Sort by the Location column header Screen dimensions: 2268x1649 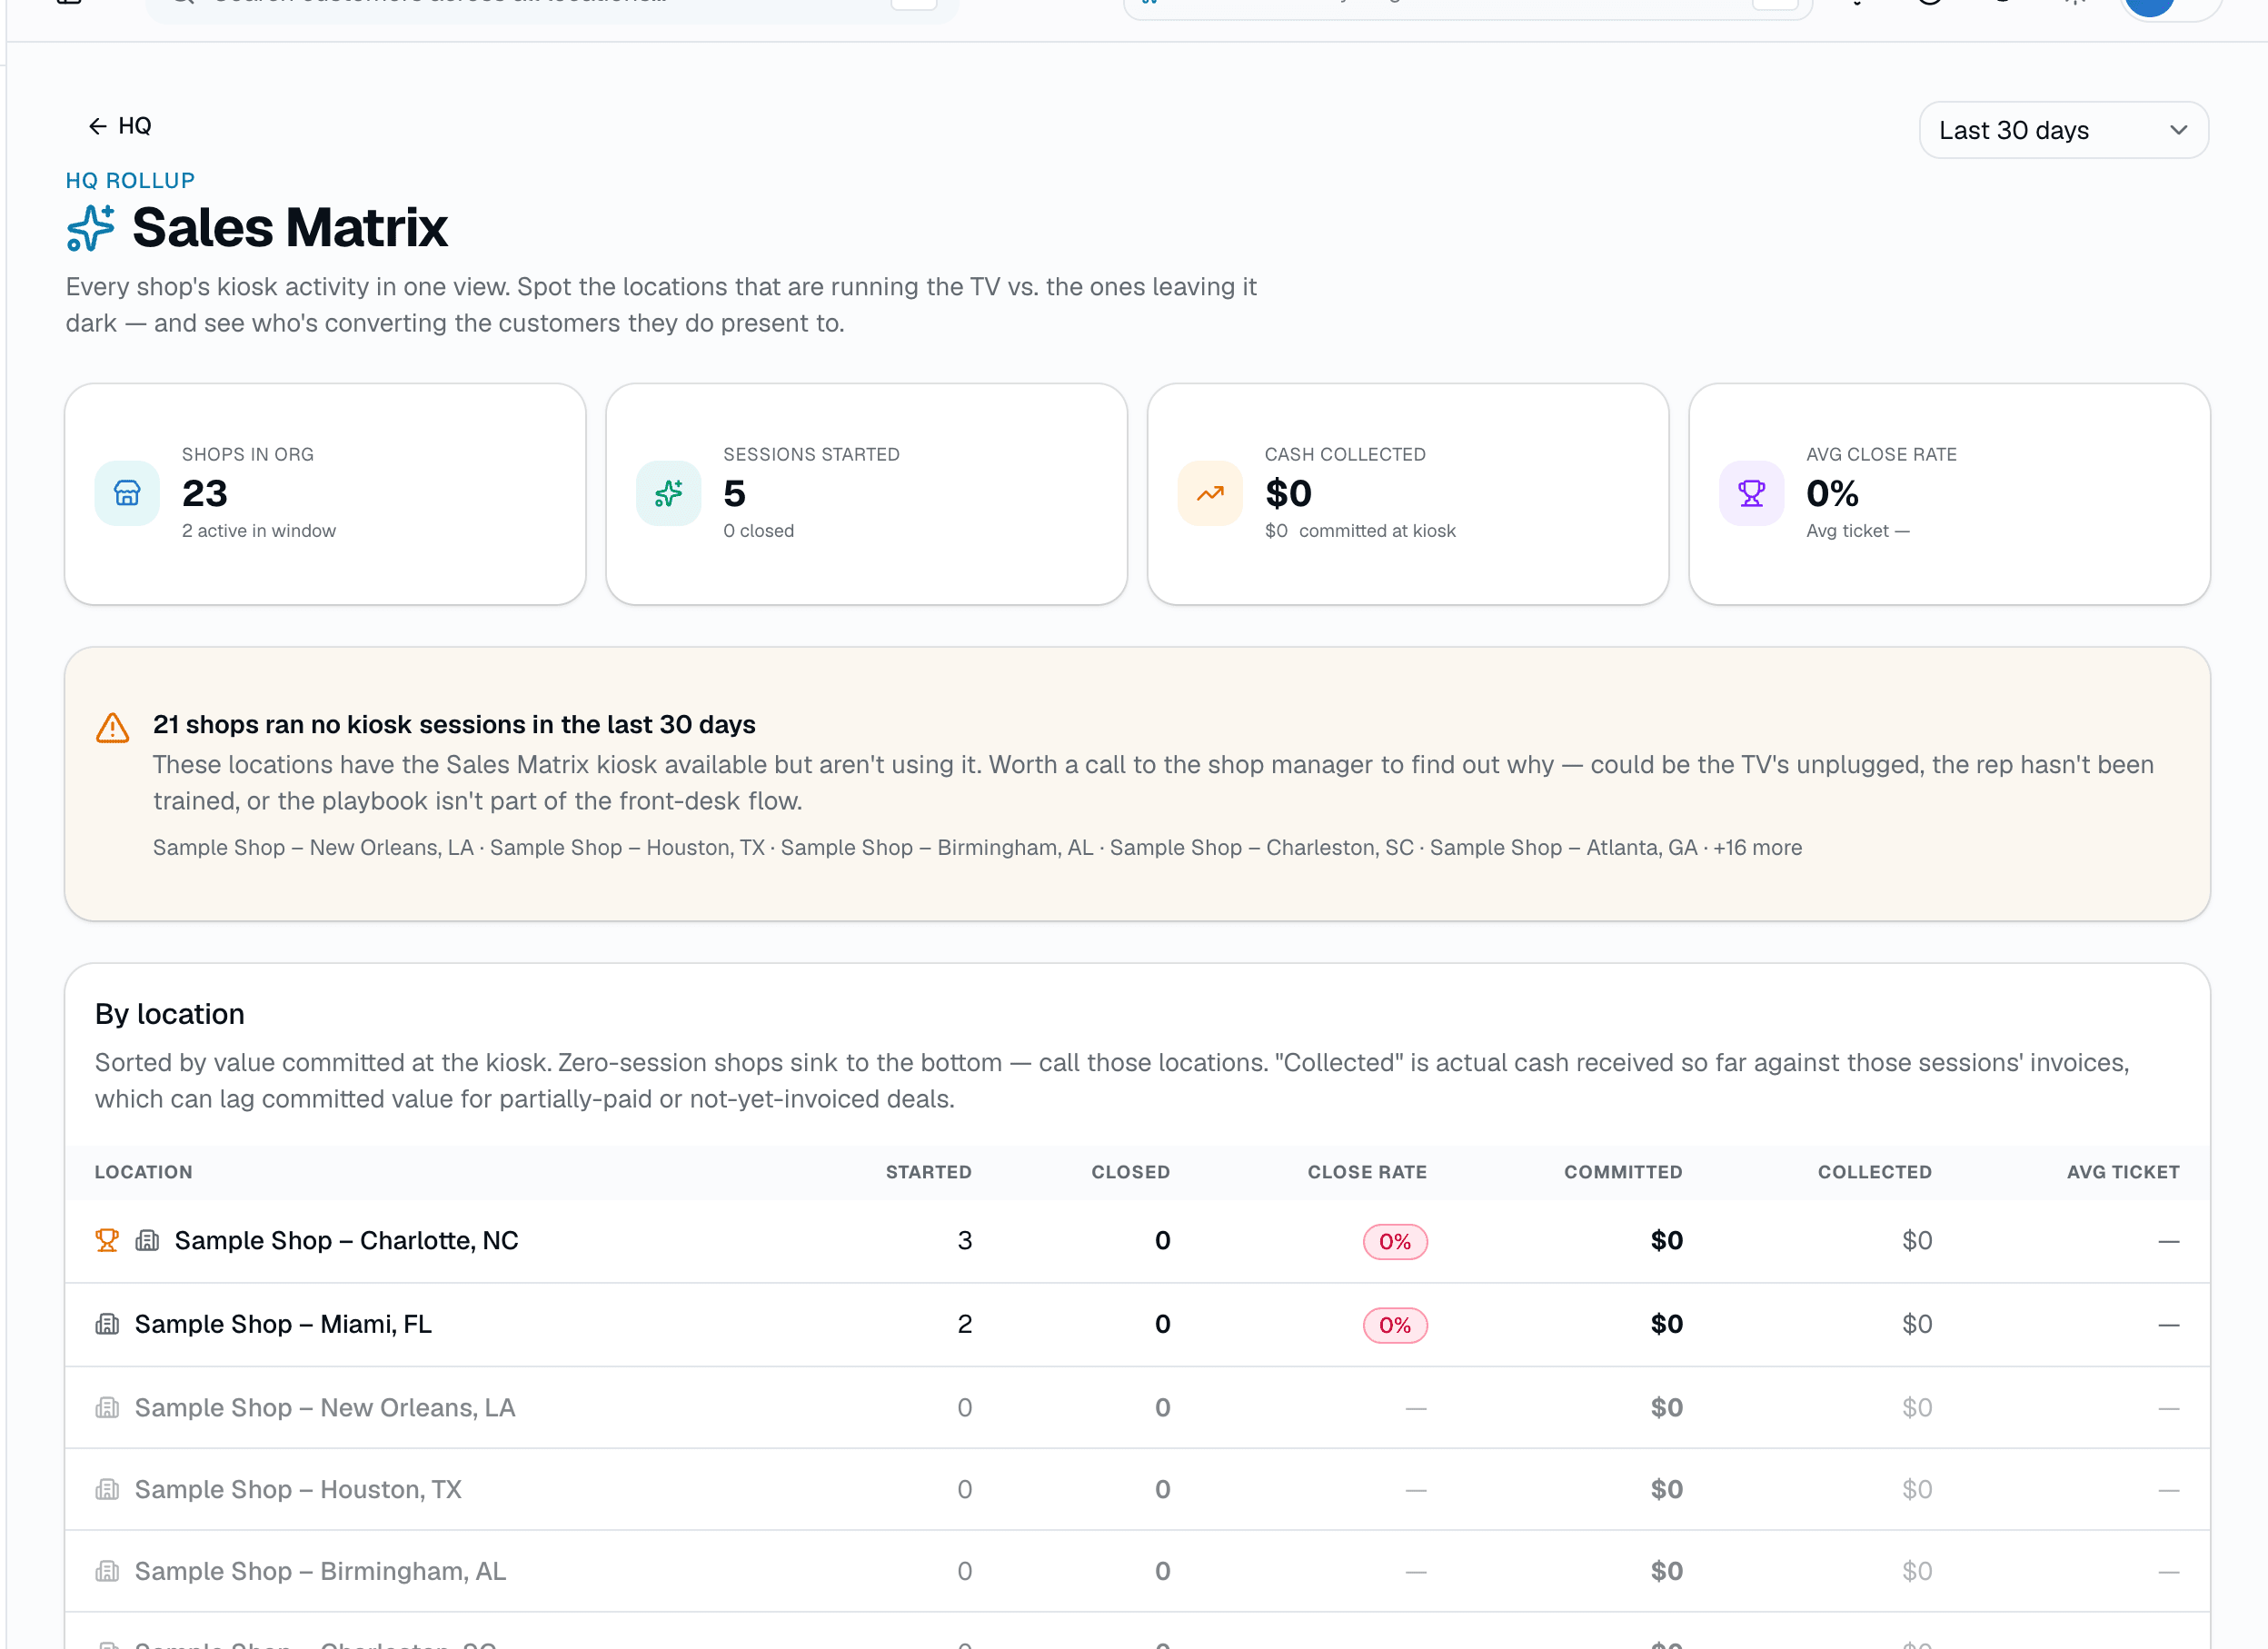pos(143,1172)
